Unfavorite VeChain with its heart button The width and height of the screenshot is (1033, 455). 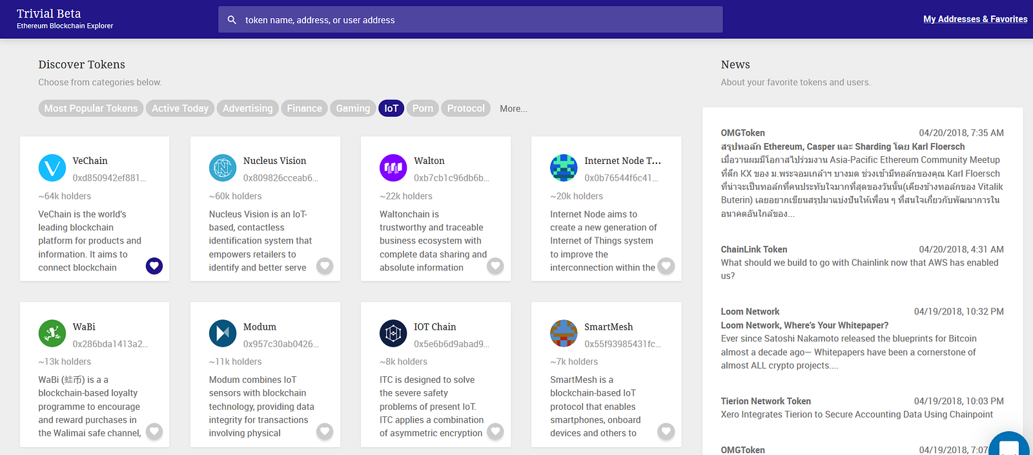[154, 266]
